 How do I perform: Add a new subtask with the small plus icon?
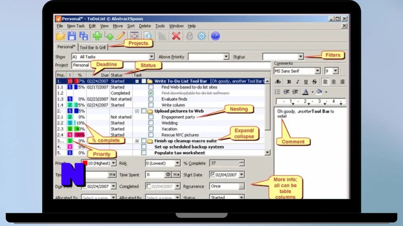coord(109,36)
